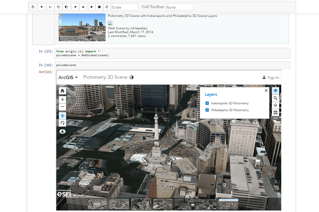Image resolution: width=319 pixels, height=212 pixels.
Task: Click the Sign In link
Action: (271, 78)
